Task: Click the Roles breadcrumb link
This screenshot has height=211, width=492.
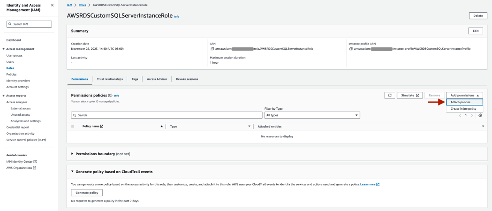Action: pos(82,5)
